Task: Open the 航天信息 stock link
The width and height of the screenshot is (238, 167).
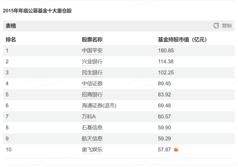Action: tap(92, 139)
